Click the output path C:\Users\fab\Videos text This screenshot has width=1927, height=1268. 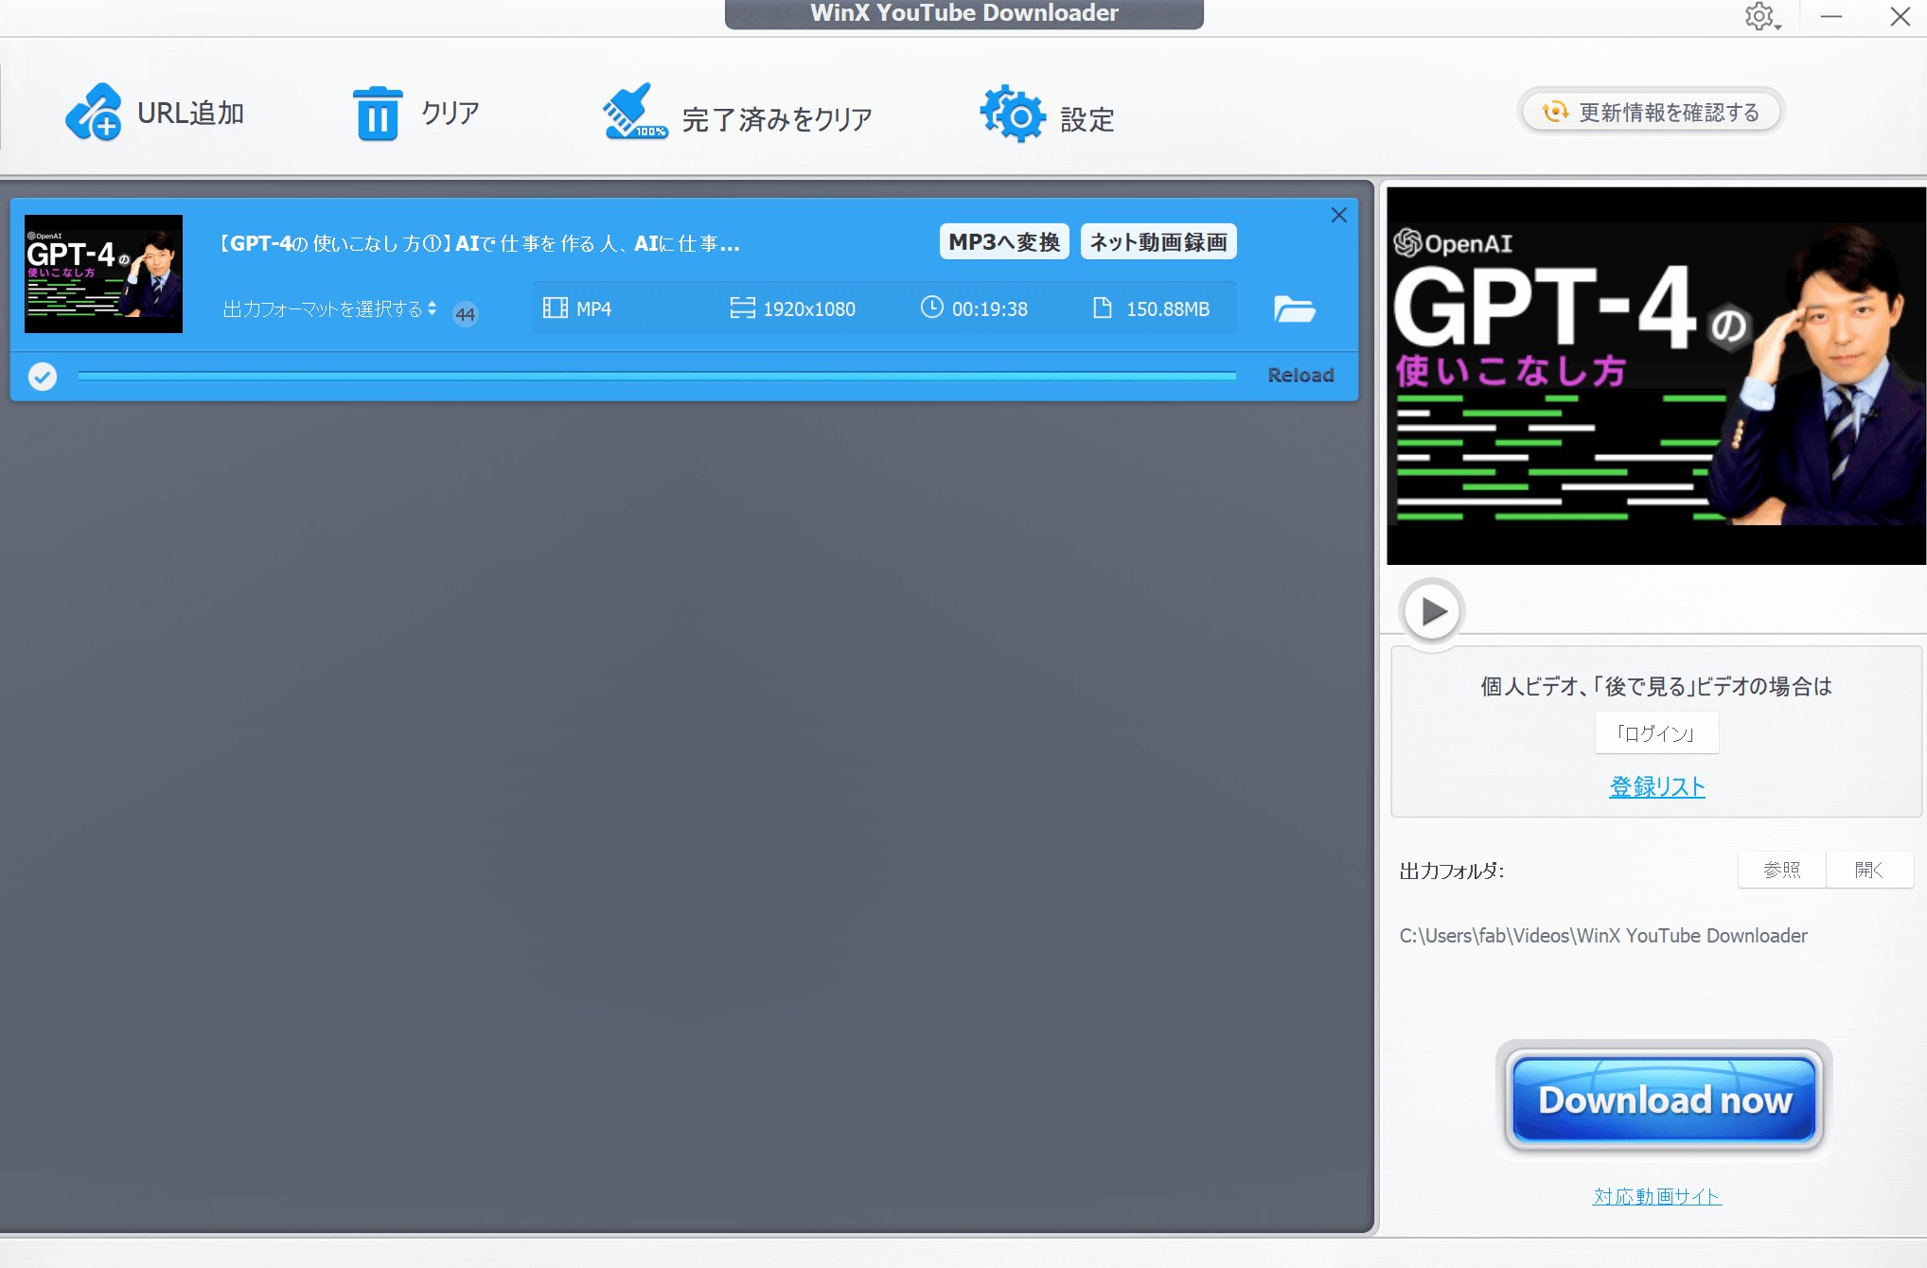[x=1603, y=935]
